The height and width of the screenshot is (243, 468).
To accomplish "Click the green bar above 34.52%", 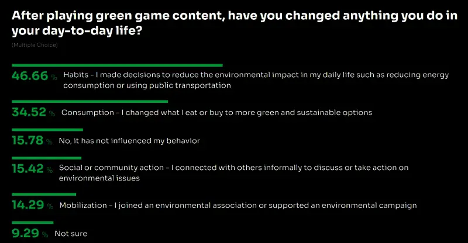I will click(90, 101).
